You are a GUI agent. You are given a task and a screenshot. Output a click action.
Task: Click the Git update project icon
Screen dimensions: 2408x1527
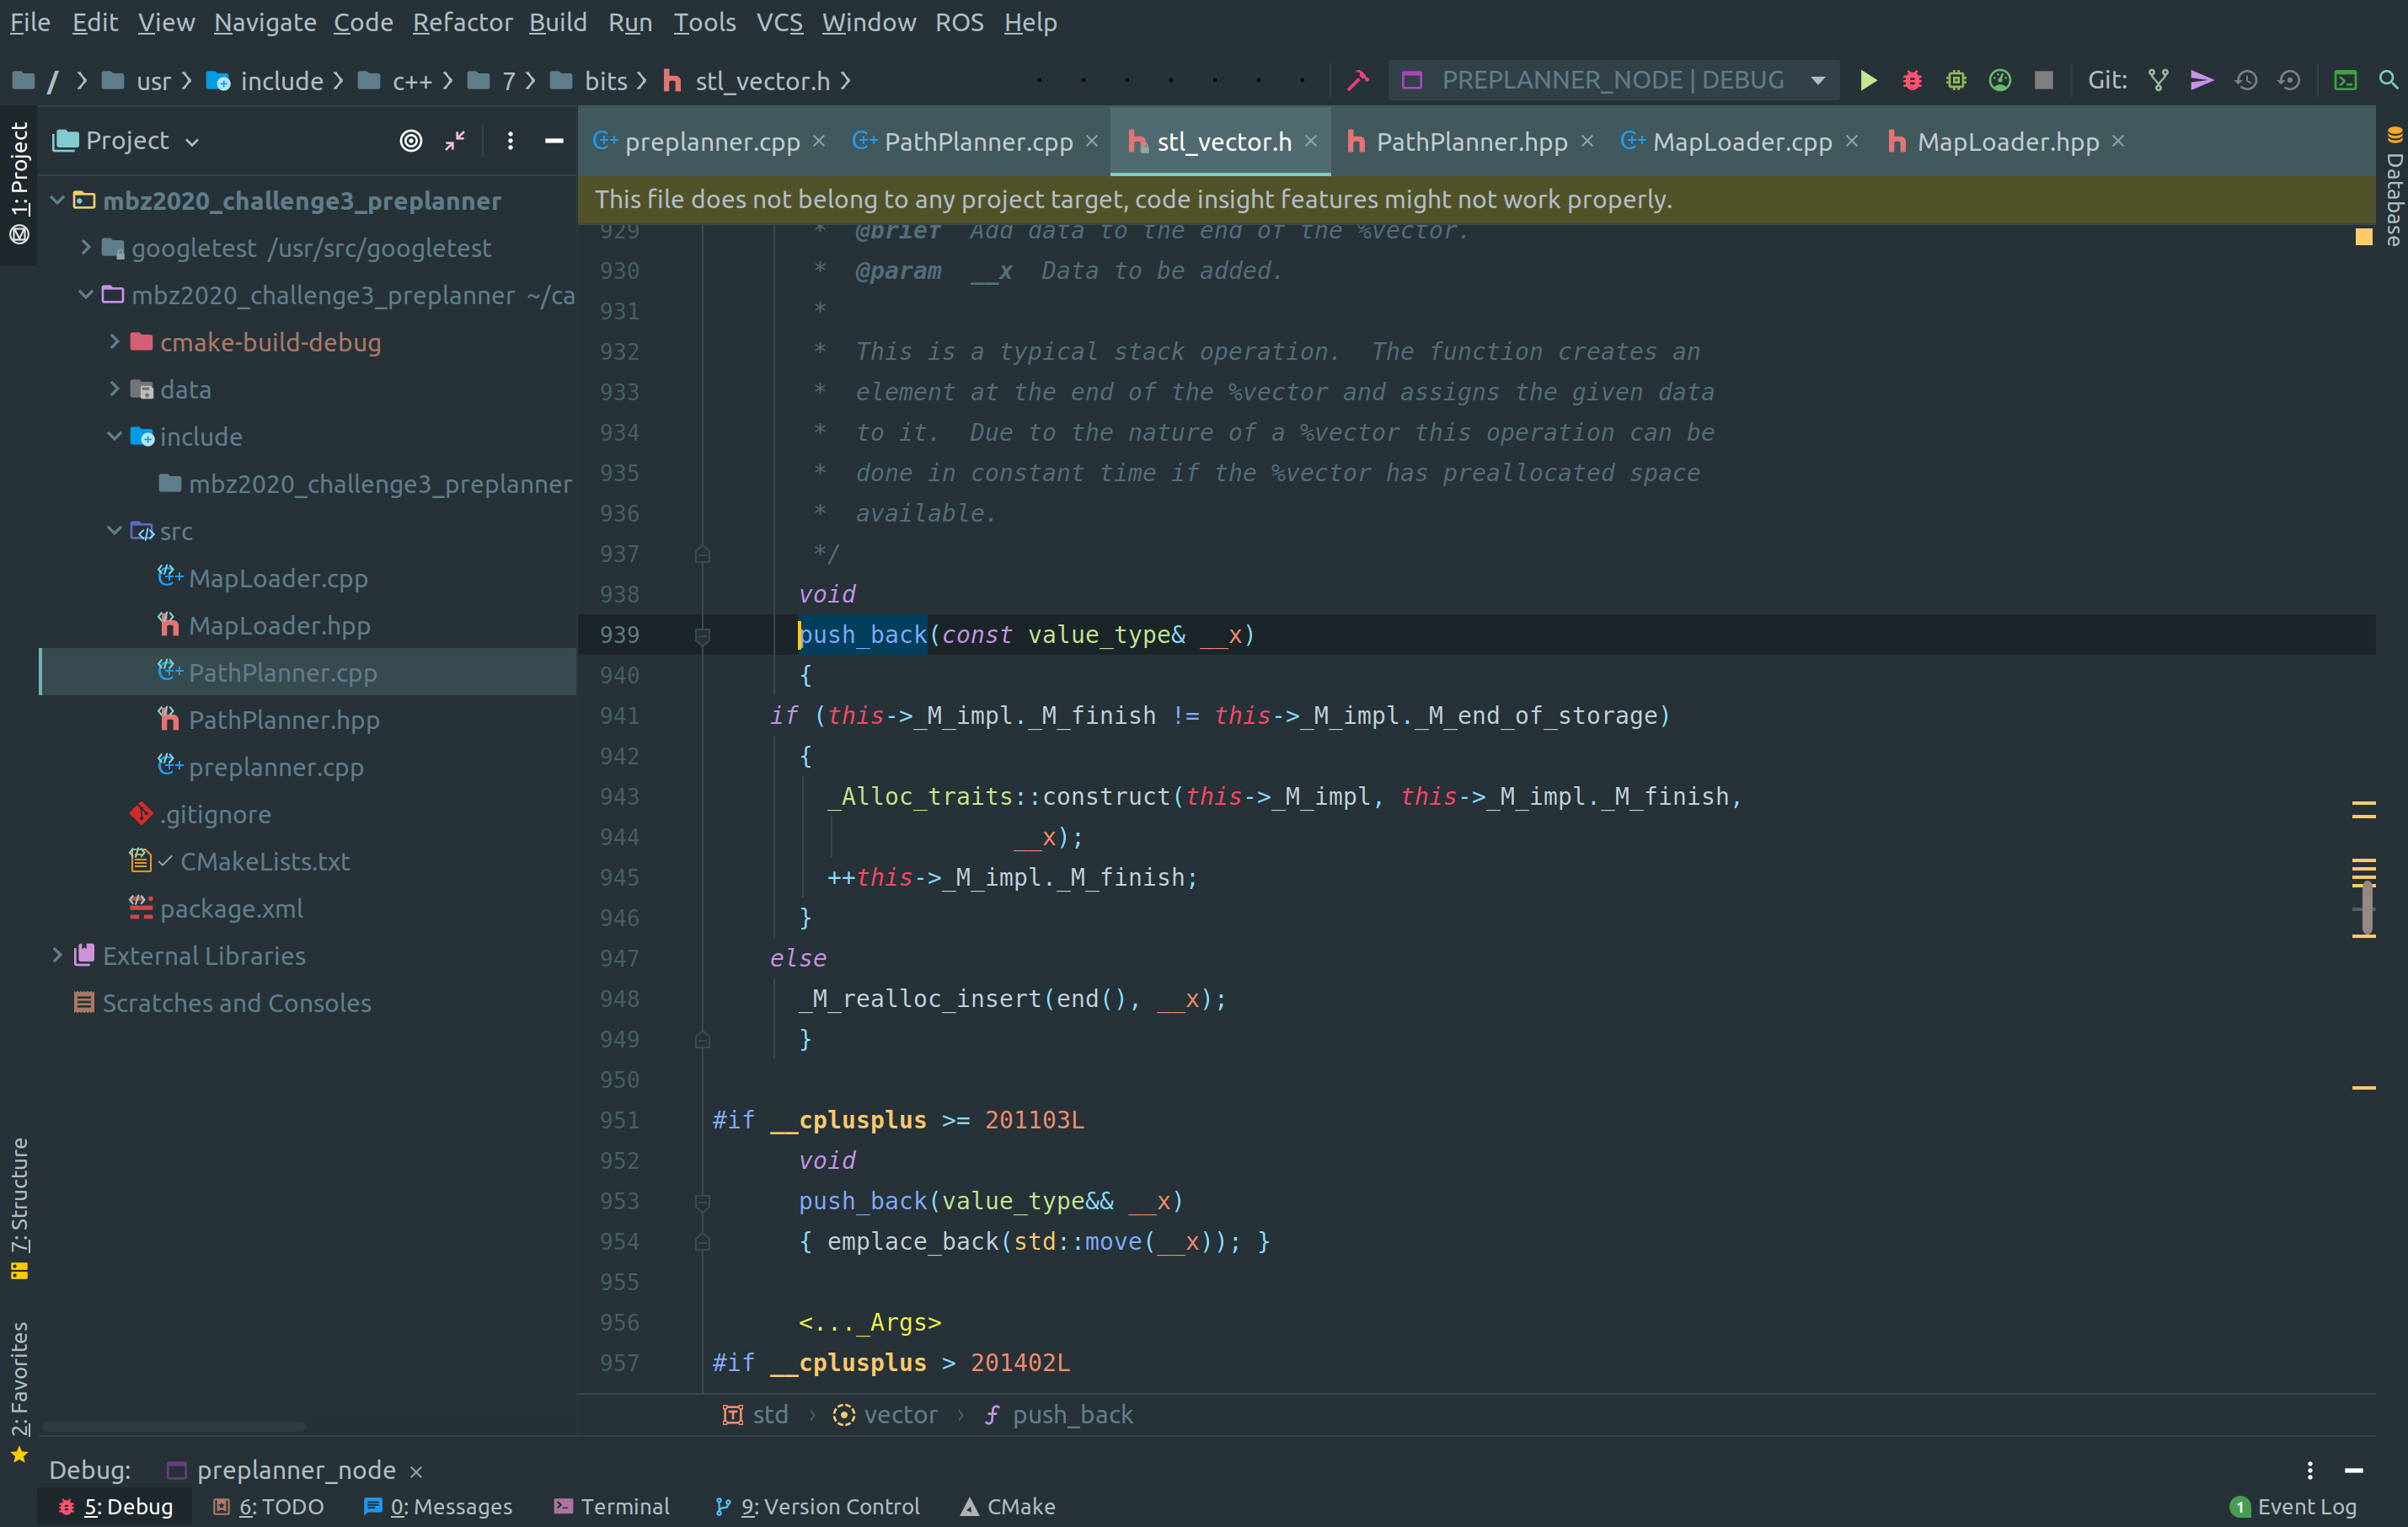coord(2158,80)
